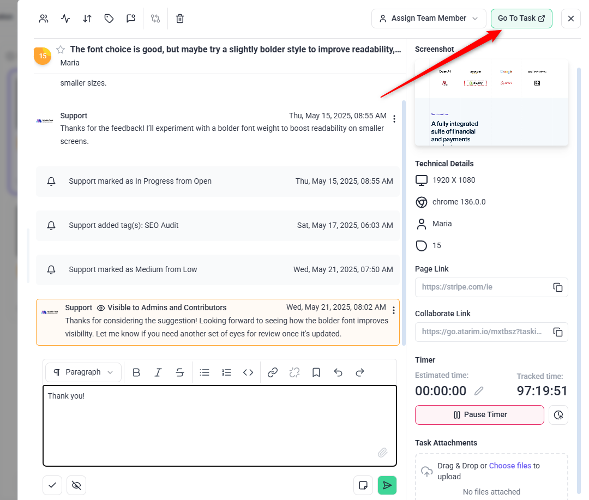
Task: Insert a bulleted list in editor
Action: 205,372
